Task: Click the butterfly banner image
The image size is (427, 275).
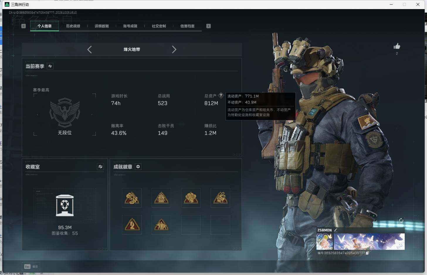Action: pyautogui.click(x=369, y=242)
